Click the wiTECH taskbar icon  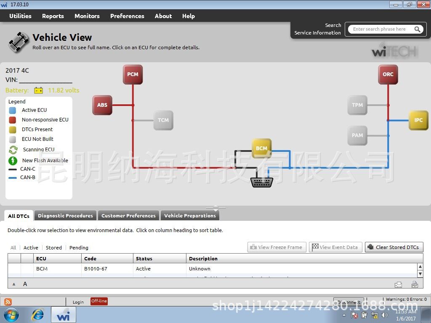(x=64, y=315)
